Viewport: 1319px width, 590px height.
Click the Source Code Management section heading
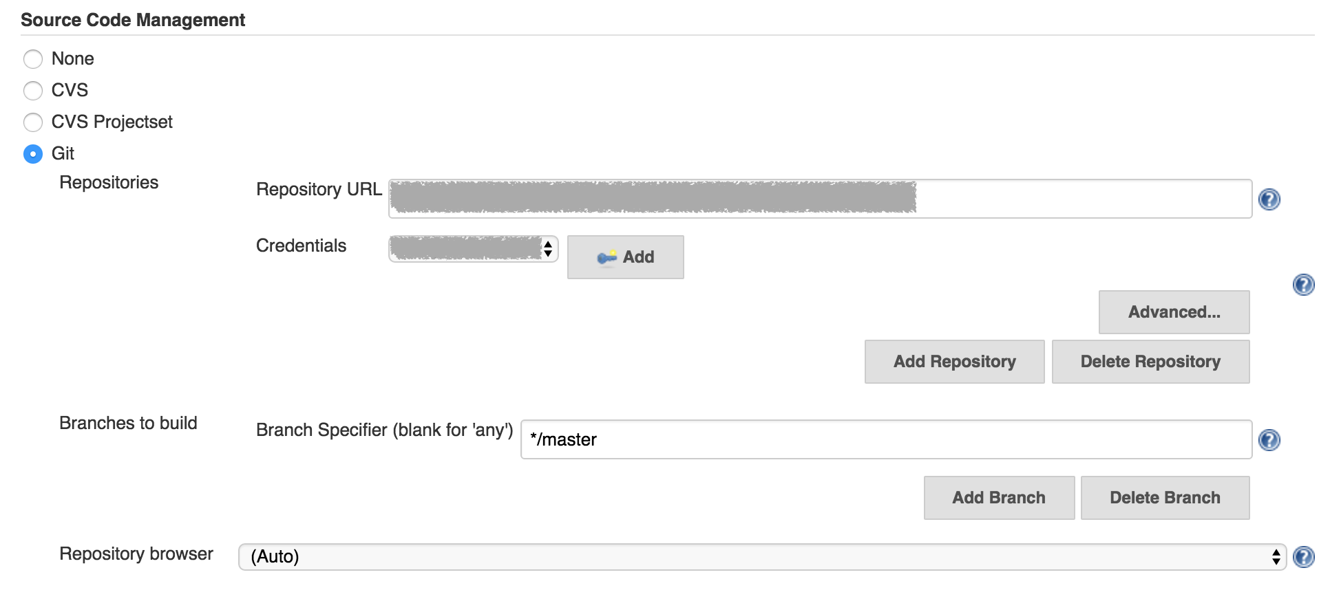pyautogui.click(x=133, y=20)
